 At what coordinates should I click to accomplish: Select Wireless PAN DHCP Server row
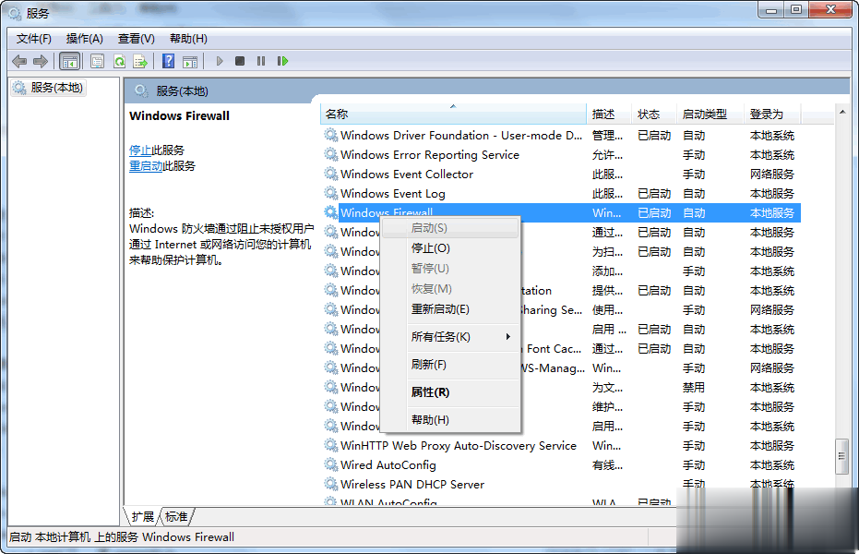(562, 484)
